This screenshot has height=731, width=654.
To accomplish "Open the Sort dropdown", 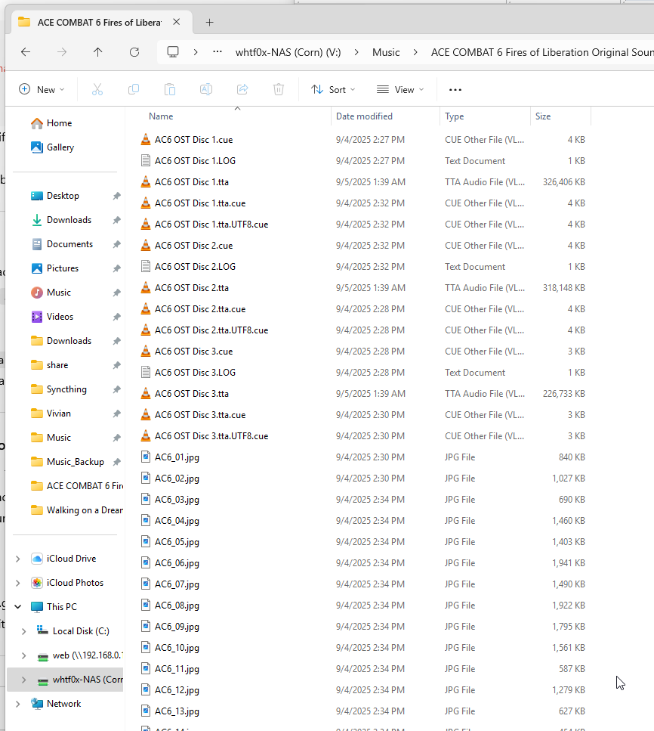I will (x=333, y=89).
